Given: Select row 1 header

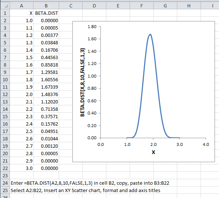Looking at the screenshot, I should pos(5,13).
